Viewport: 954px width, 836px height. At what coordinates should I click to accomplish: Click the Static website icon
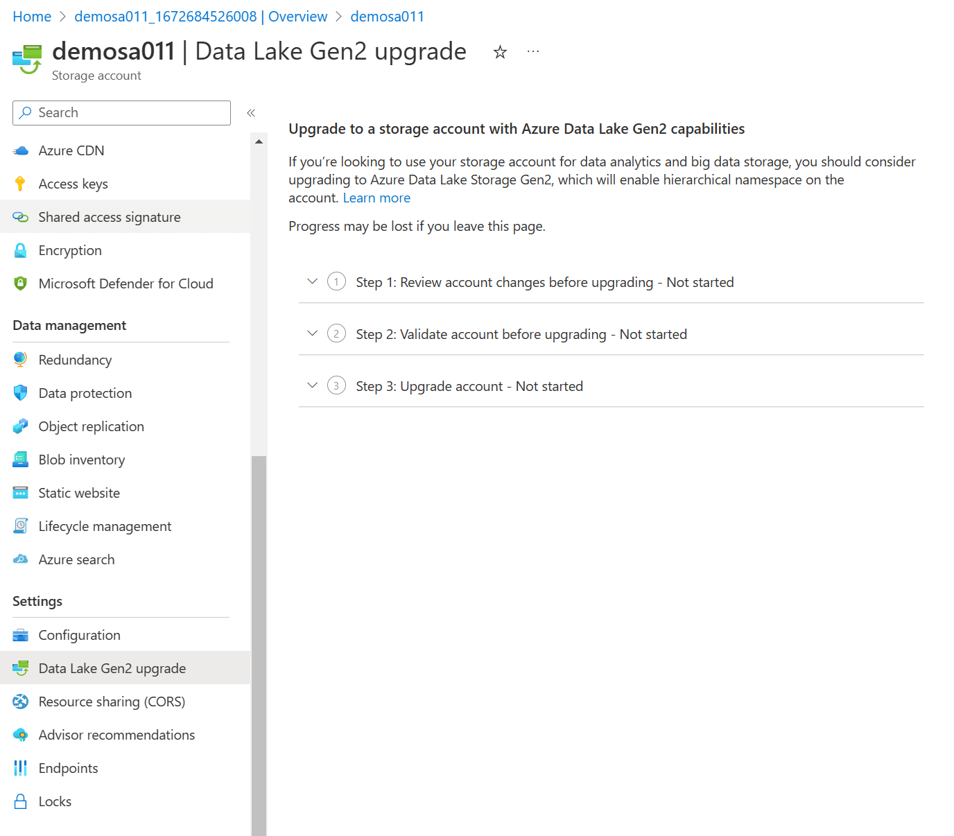(21, 493)
